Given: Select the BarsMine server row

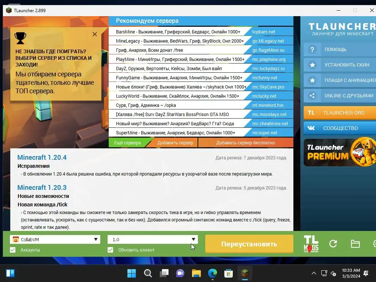Looking at the screenshot, I should pyautogui.click(x=201, y=32).
